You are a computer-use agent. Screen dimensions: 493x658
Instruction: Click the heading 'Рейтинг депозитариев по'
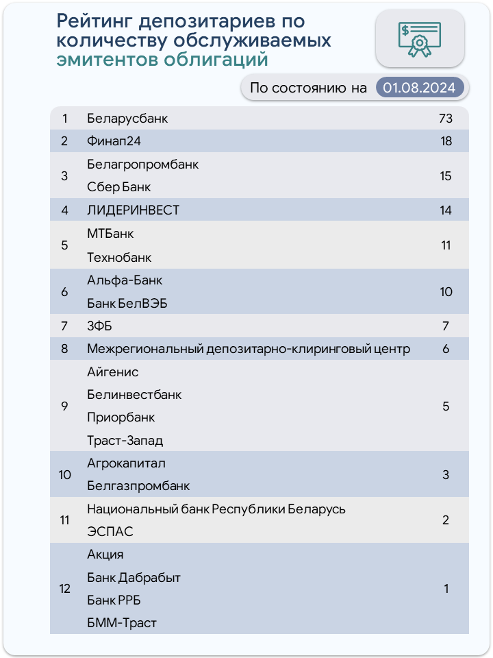[x=181, y=21]
